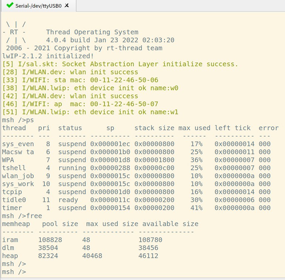
Task: Click the 'Thread Operating System' banner text
Action: [92, 32]
